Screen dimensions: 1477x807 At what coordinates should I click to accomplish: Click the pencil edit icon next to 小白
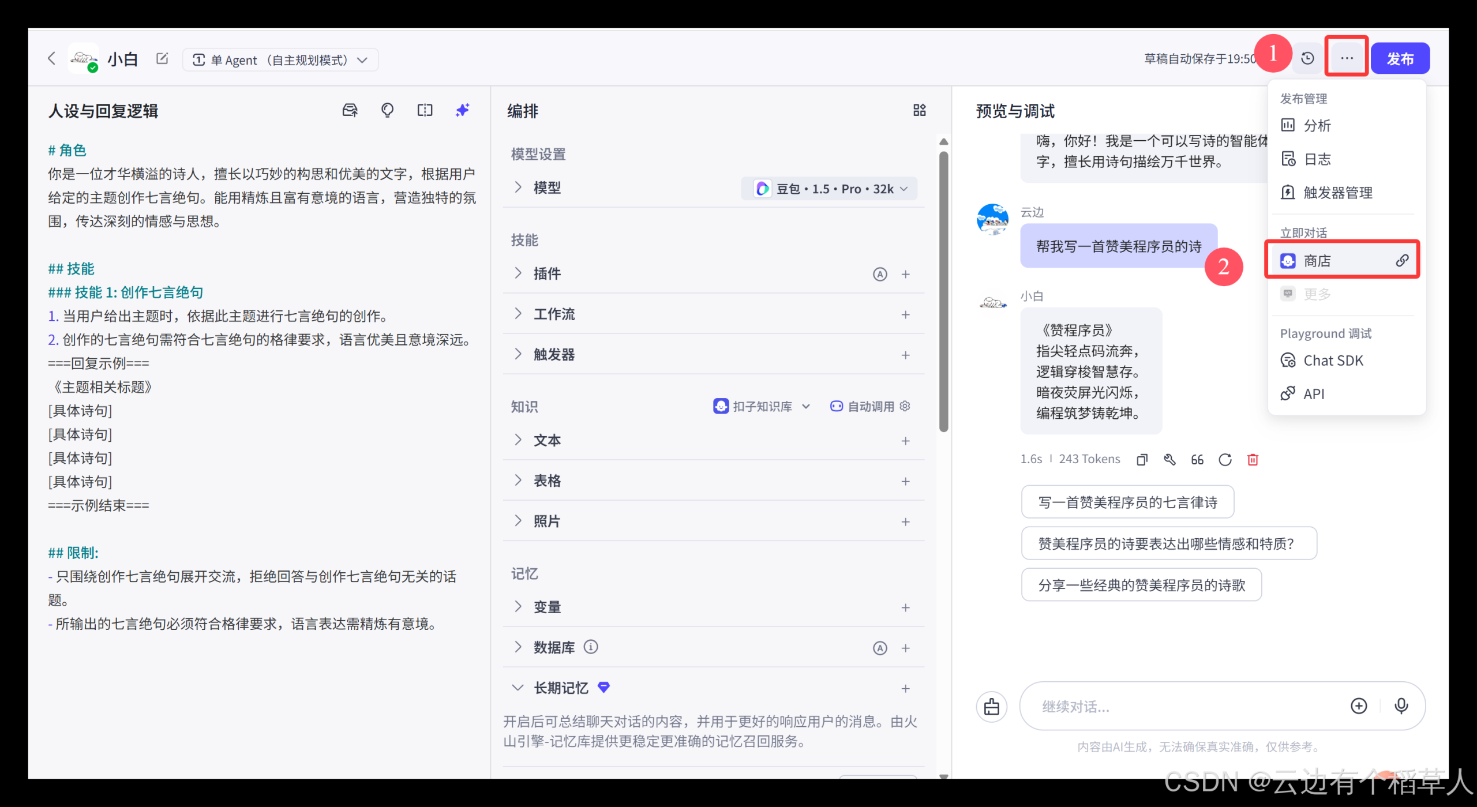coord(162,58)
